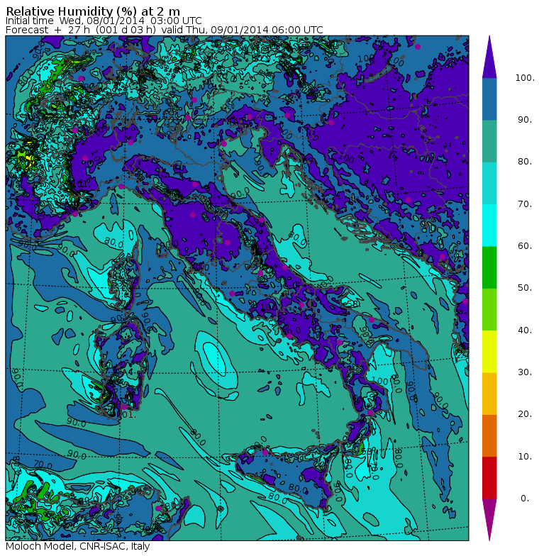Click the '50.' legend label
539x556 pixels.
tap(525, 288)
